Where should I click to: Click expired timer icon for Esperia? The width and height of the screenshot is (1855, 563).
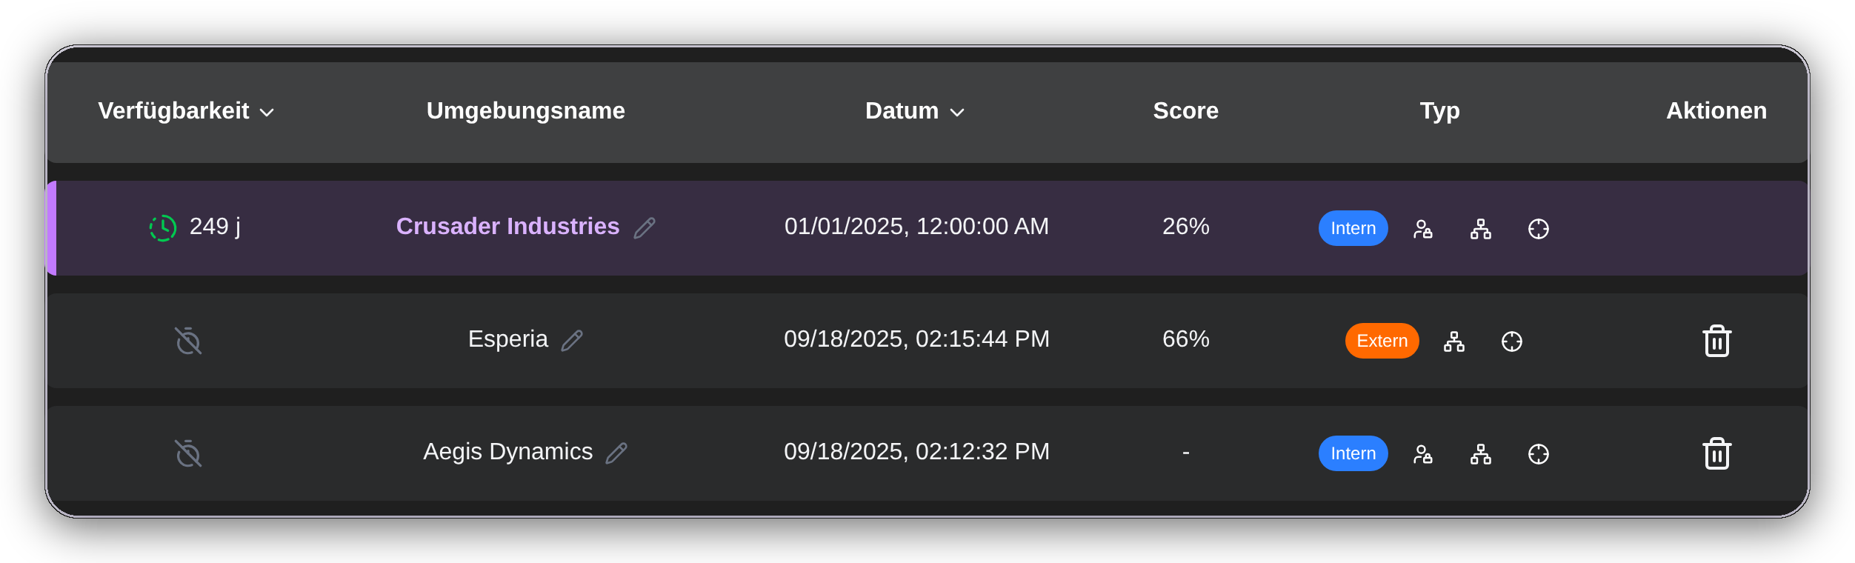click(x=188, y=341)
